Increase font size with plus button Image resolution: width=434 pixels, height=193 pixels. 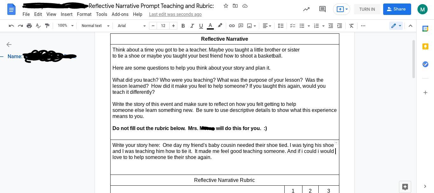[173, 26]
